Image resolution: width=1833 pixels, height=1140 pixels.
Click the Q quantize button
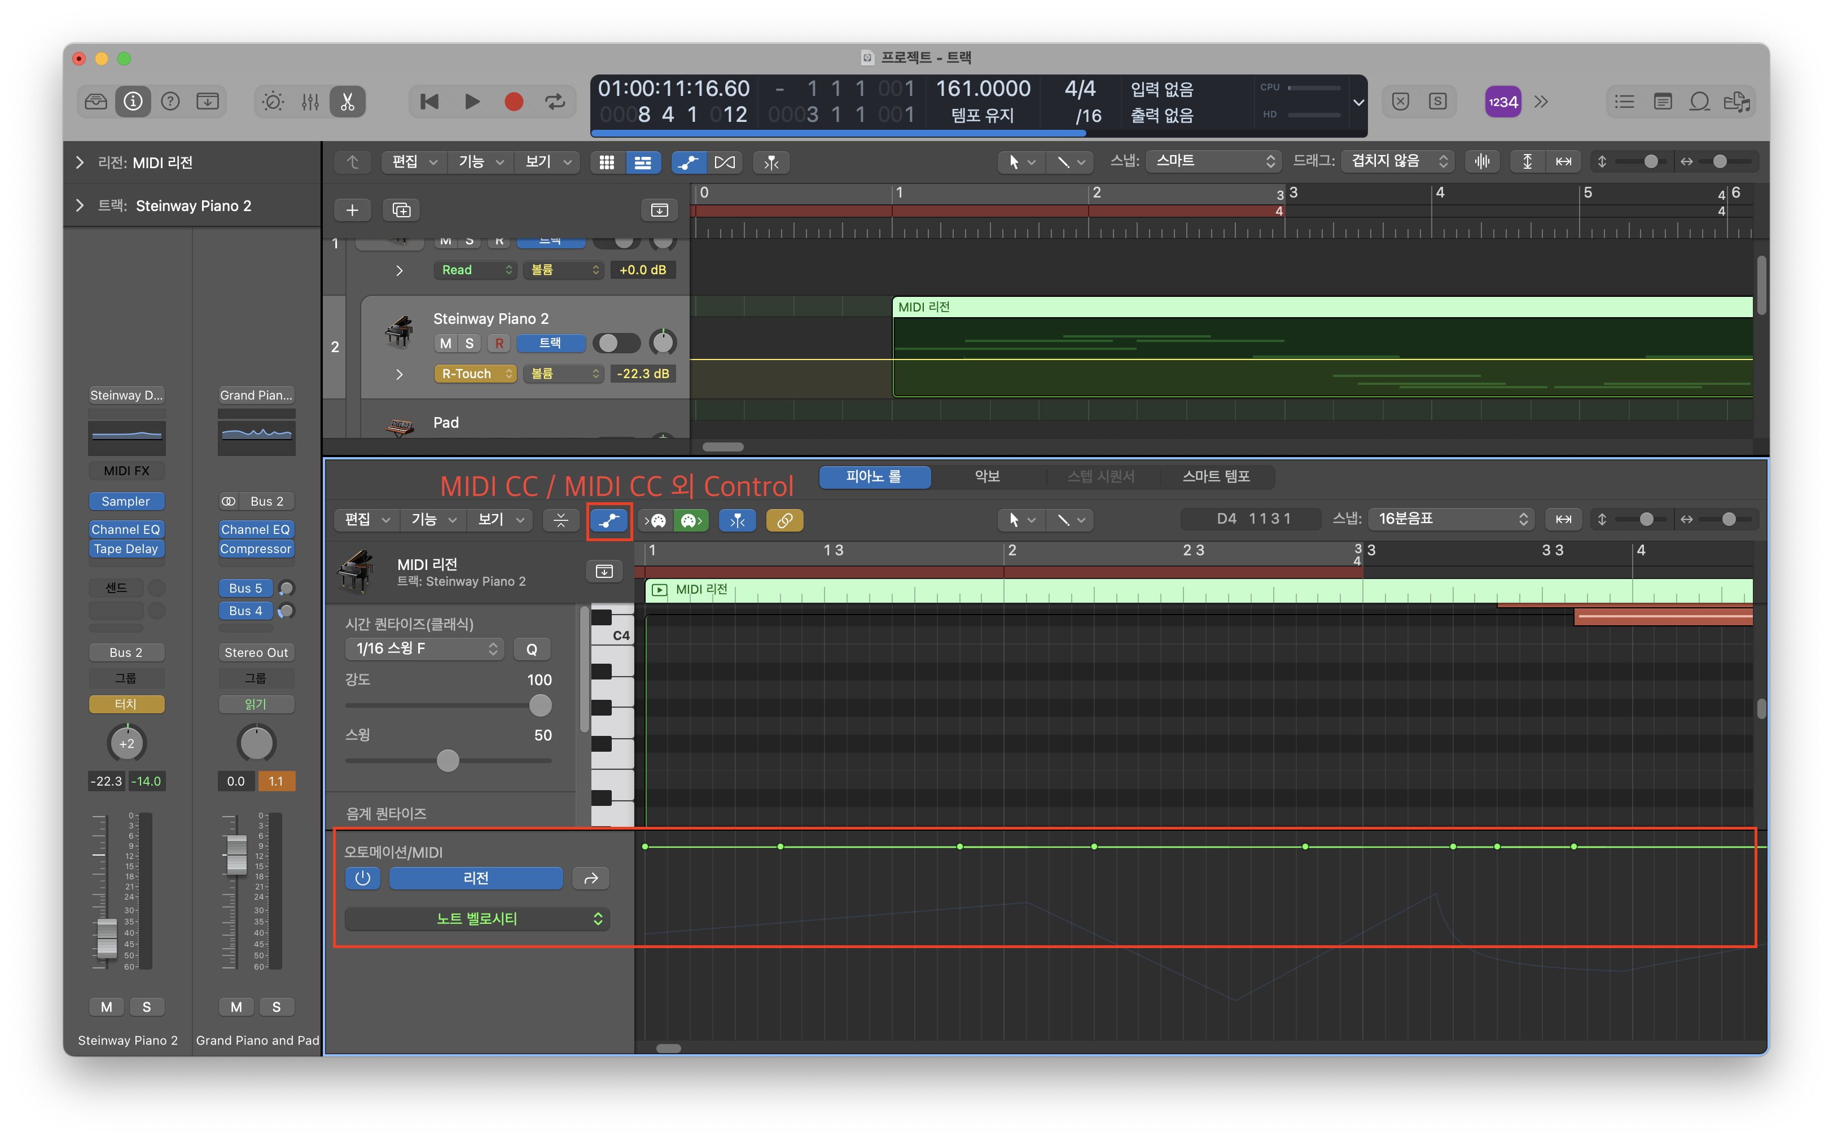(532, 649)
